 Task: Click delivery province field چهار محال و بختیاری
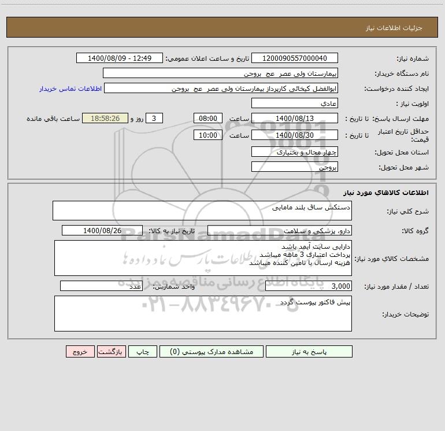click(x=295, y=152)
